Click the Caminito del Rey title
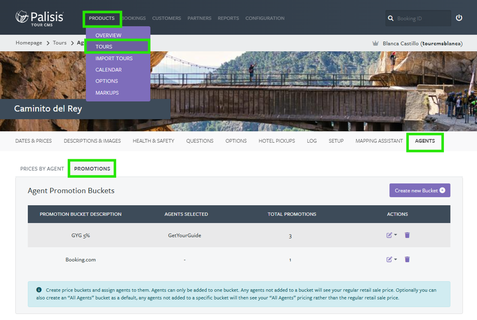Viewport: 477px width, 320px height. pos(48,109)
